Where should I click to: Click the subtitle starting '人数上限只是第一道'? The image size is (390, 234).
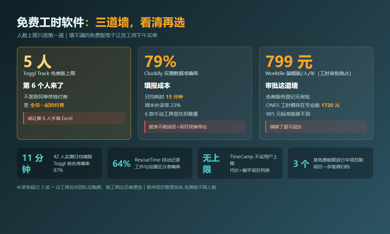pos(87,35)
